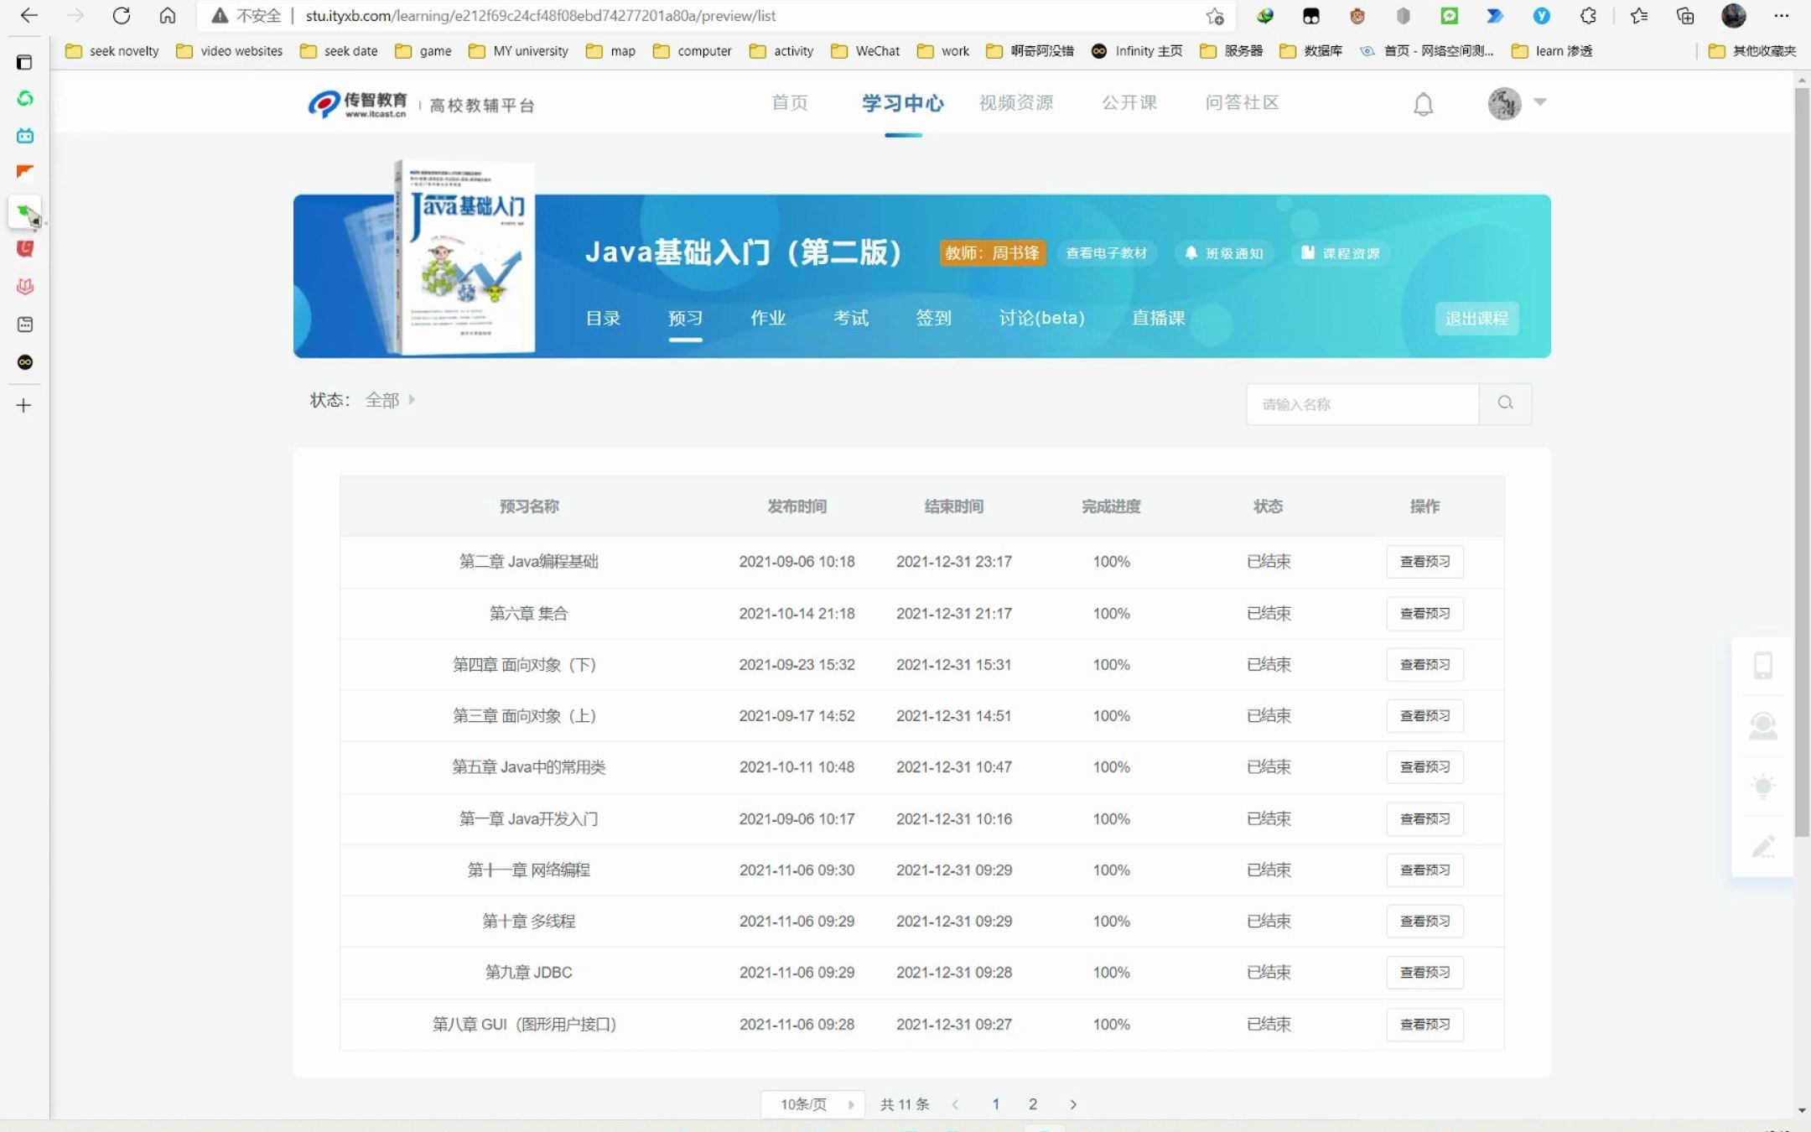Image resolution: width=1811 pixels, height=1132 pixels.
Task: Reload the page with the refresh icon
Action: [x=122, y=15]
